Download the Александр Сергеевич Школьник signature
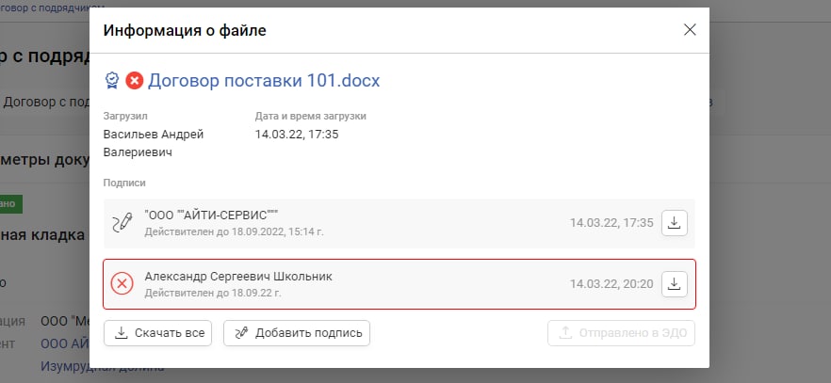The width and height of the screenshot is (831, 383). 675,283
